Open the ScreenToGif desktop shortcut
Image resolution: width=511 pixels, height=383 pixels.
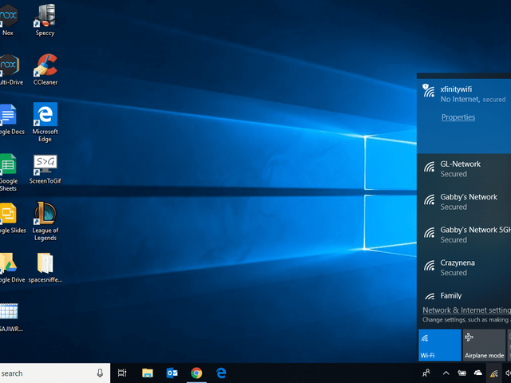pyautogui.click(x=45, y=166)
